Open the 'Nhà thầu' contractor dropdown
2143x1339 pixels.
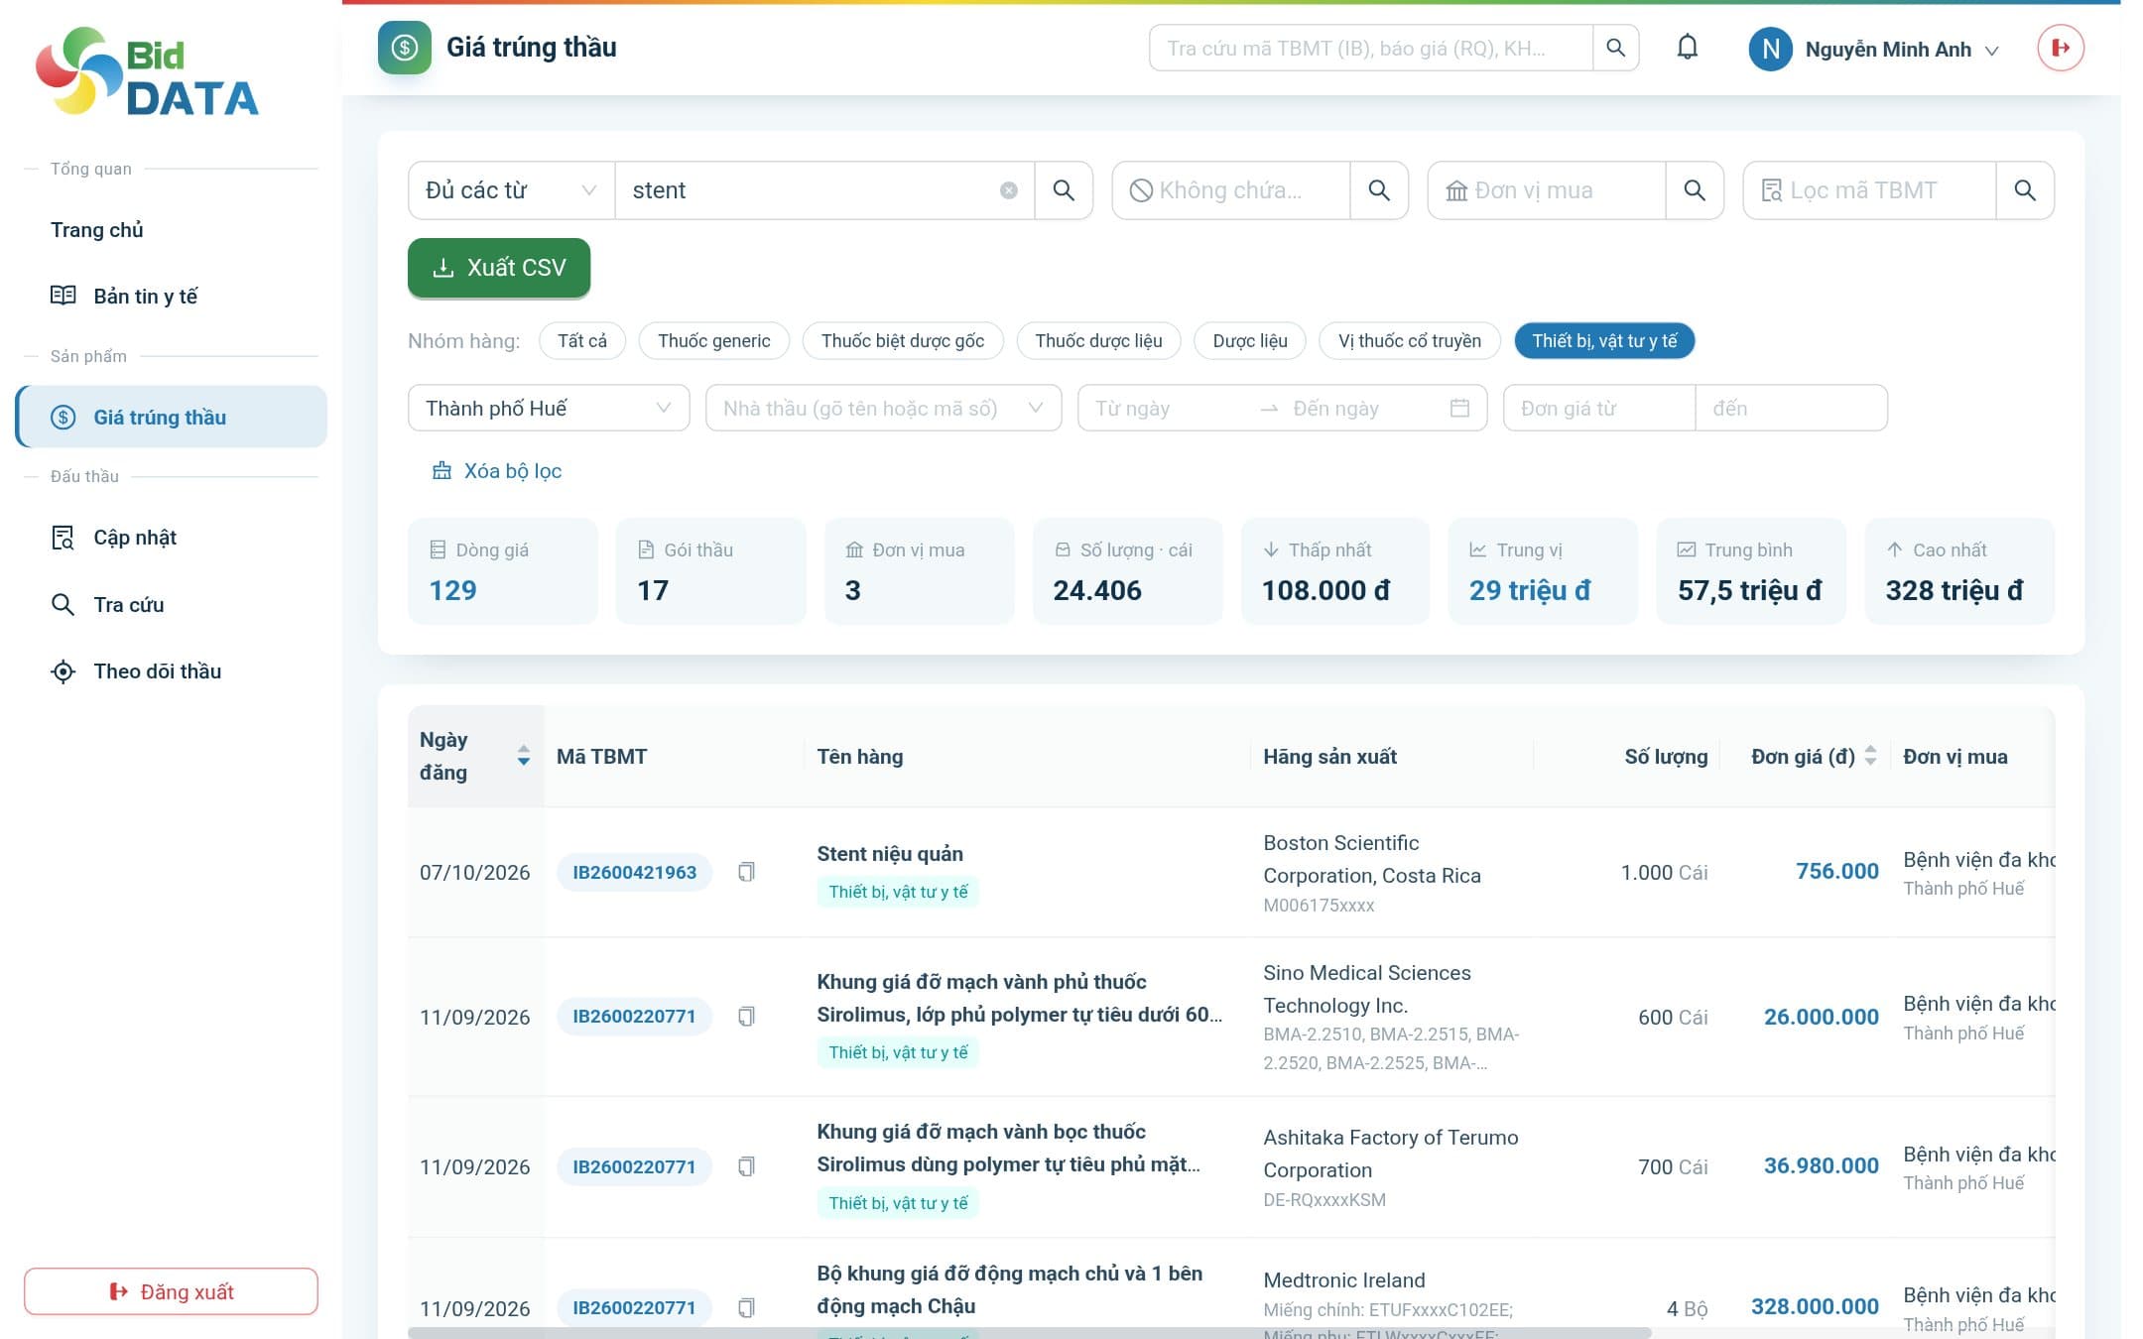point(883,408)
